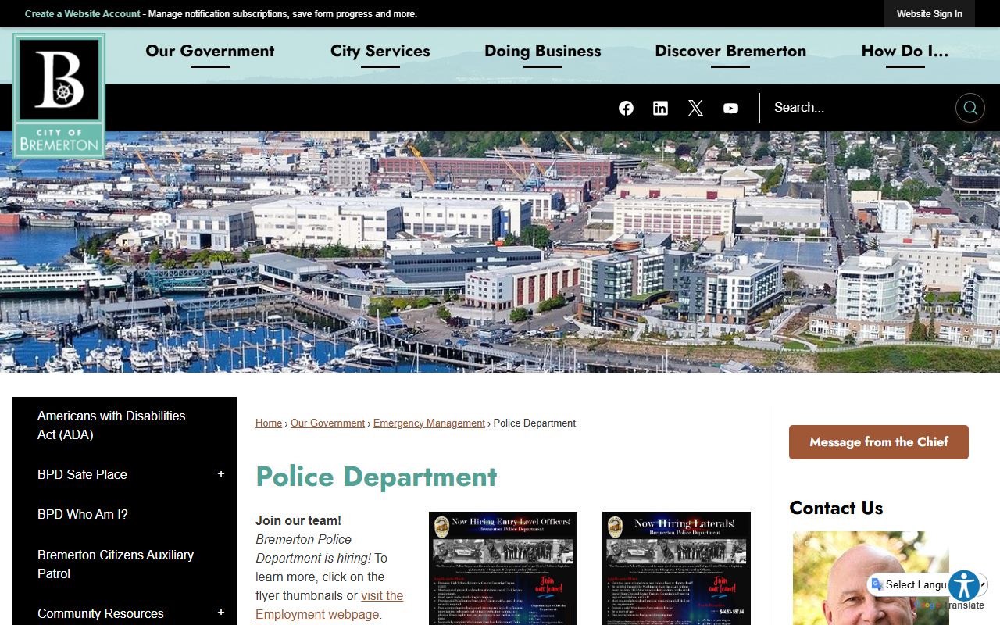This screenshot has width=1000, height=625.
Task: Click the Contact Us heading
Action: tap(836, 508)
